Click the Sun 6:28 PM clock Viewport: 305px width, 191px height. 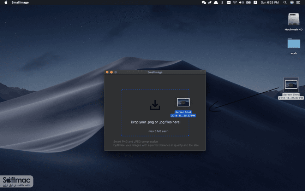(270, 2)
